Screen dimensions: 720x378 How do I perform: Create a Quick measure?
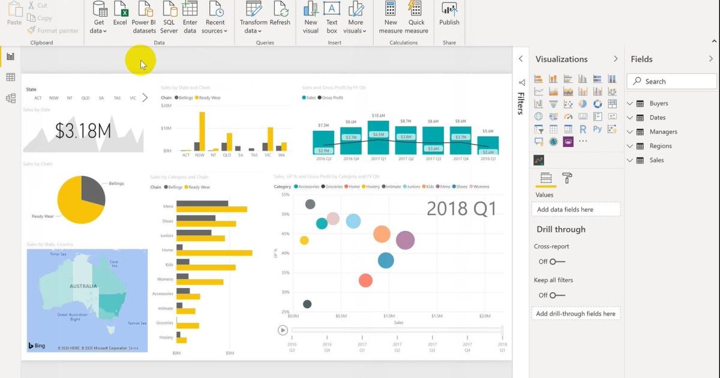[x=416, y=17]
